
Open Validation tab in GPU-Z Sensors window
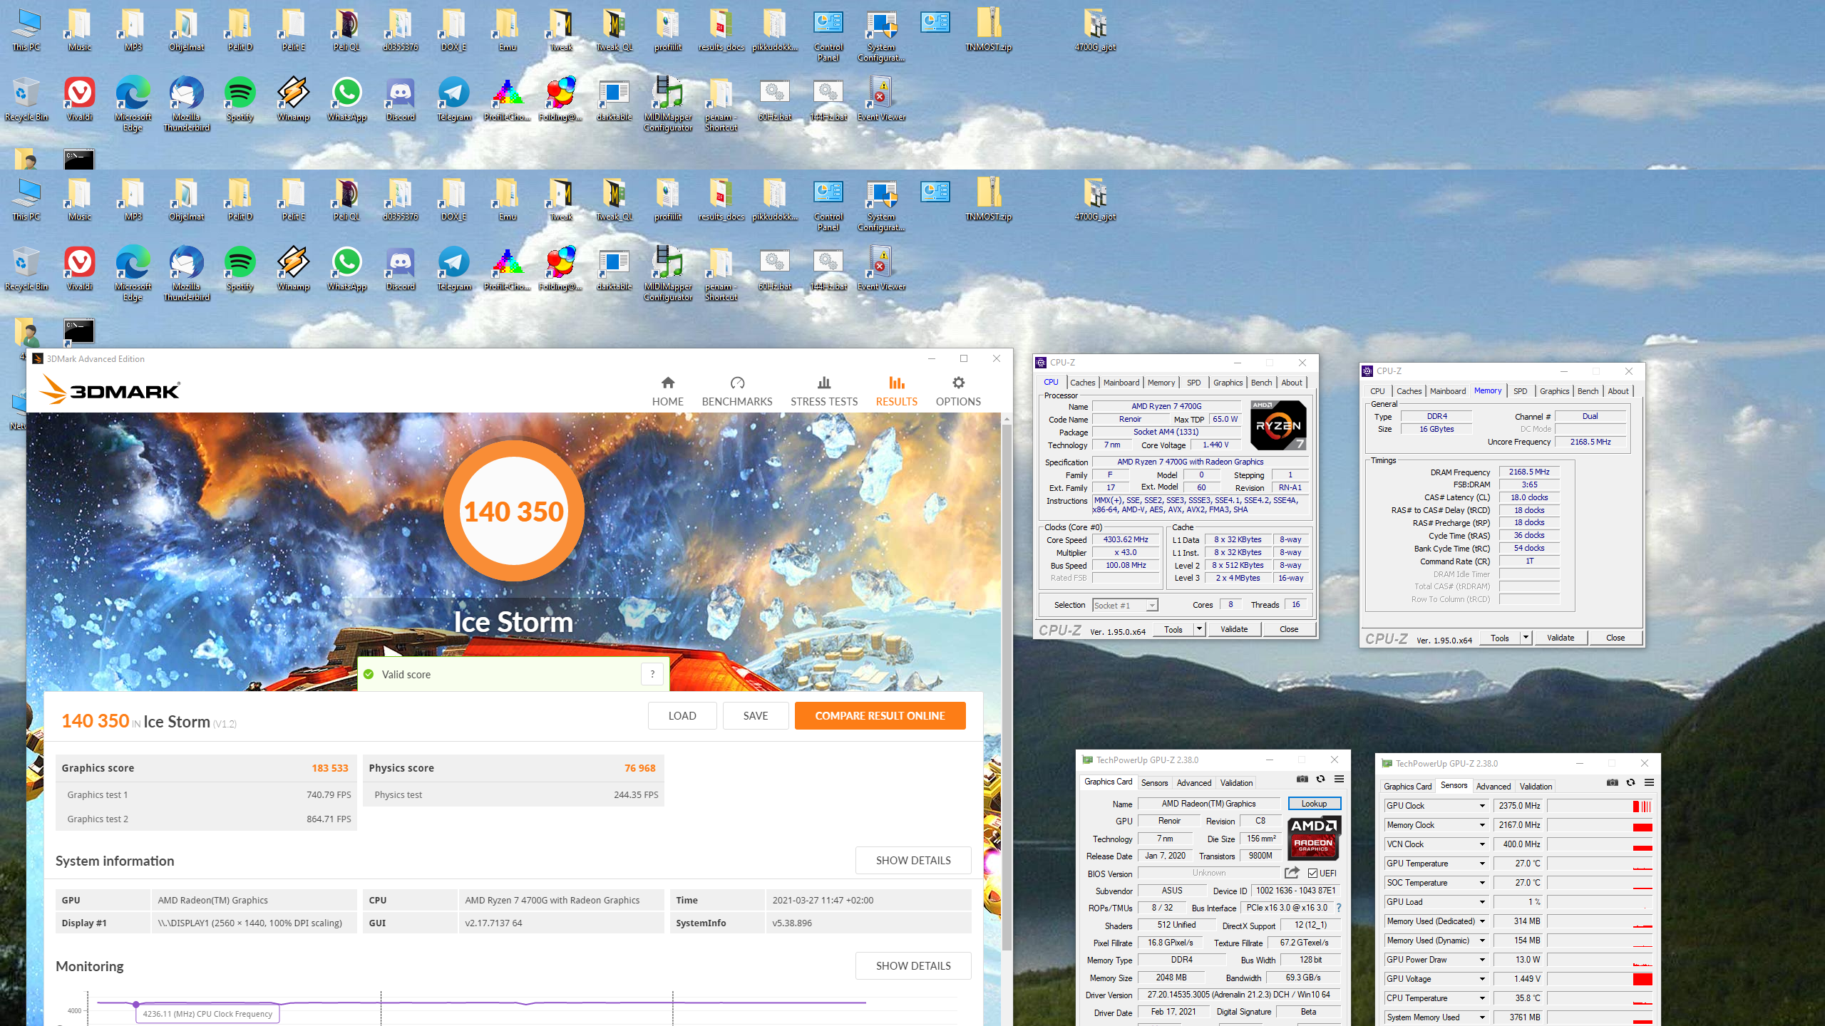tap(1536, 786)
